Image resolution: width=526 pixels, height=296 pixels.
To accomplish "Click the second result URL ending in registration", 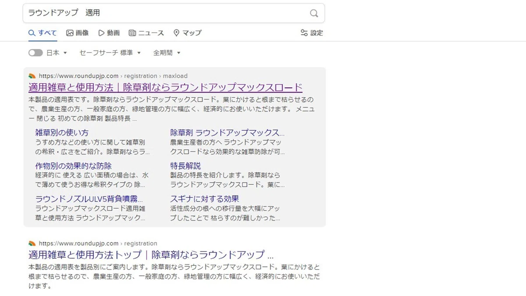I will pyautogui.click(x=98, y=243).
